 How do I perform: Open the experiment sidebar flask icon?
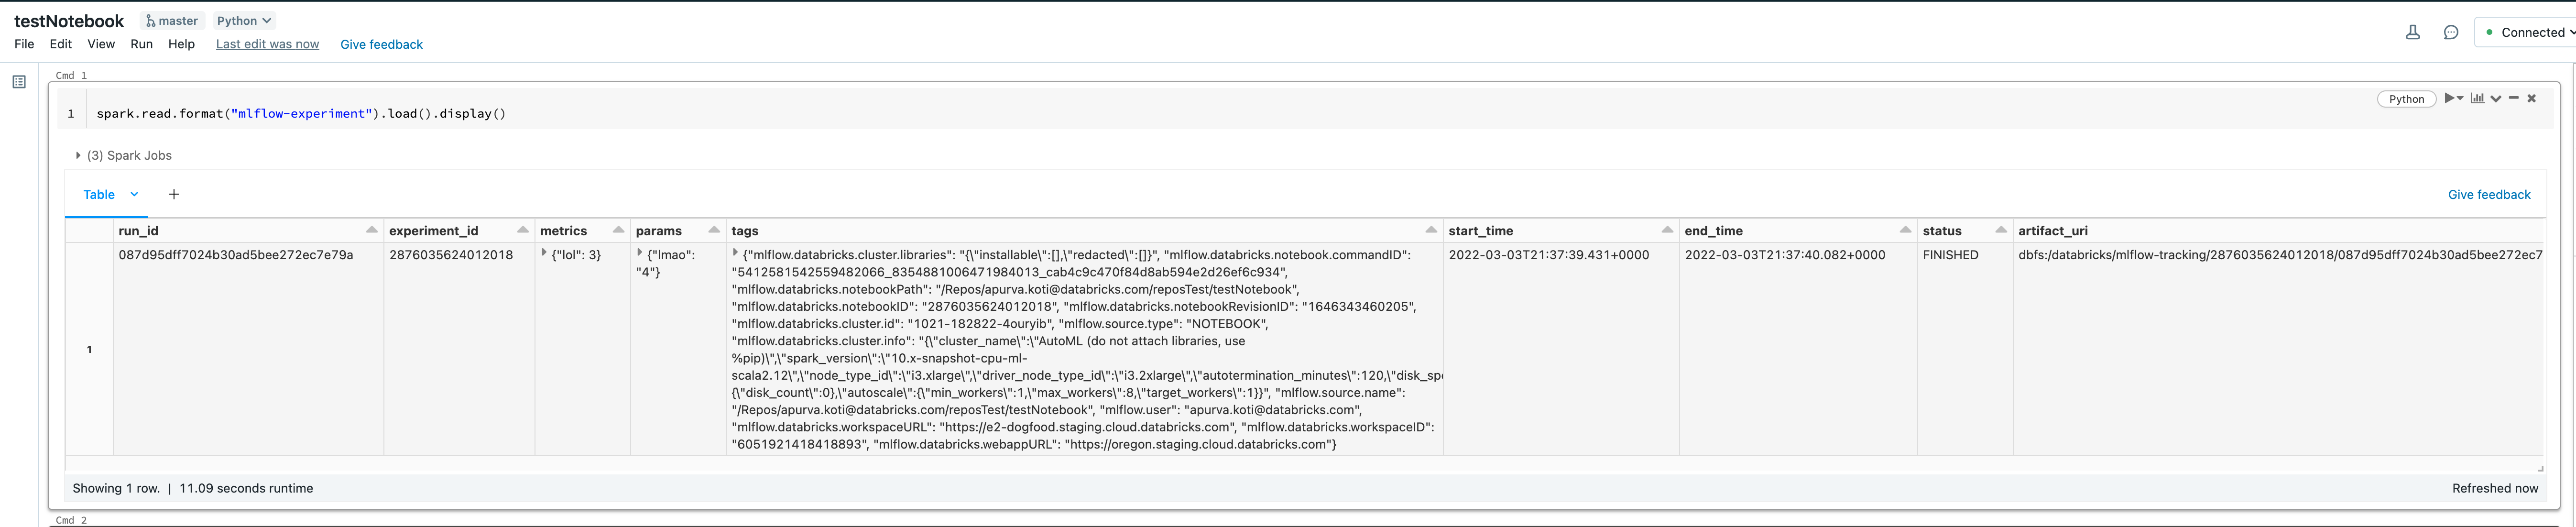tap(2414, 31)
